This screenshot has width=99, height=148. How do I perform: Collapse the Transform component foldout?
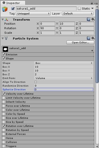click(x=3, y=20)
